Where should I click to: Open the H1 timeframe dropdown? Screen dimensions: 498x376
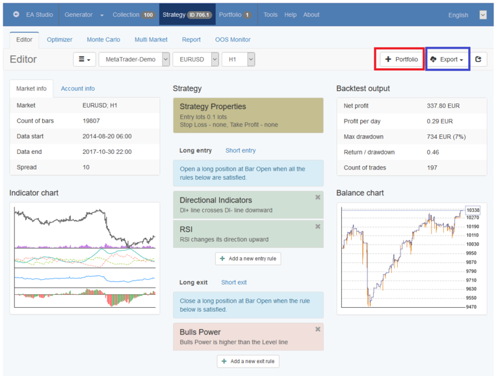238,59
